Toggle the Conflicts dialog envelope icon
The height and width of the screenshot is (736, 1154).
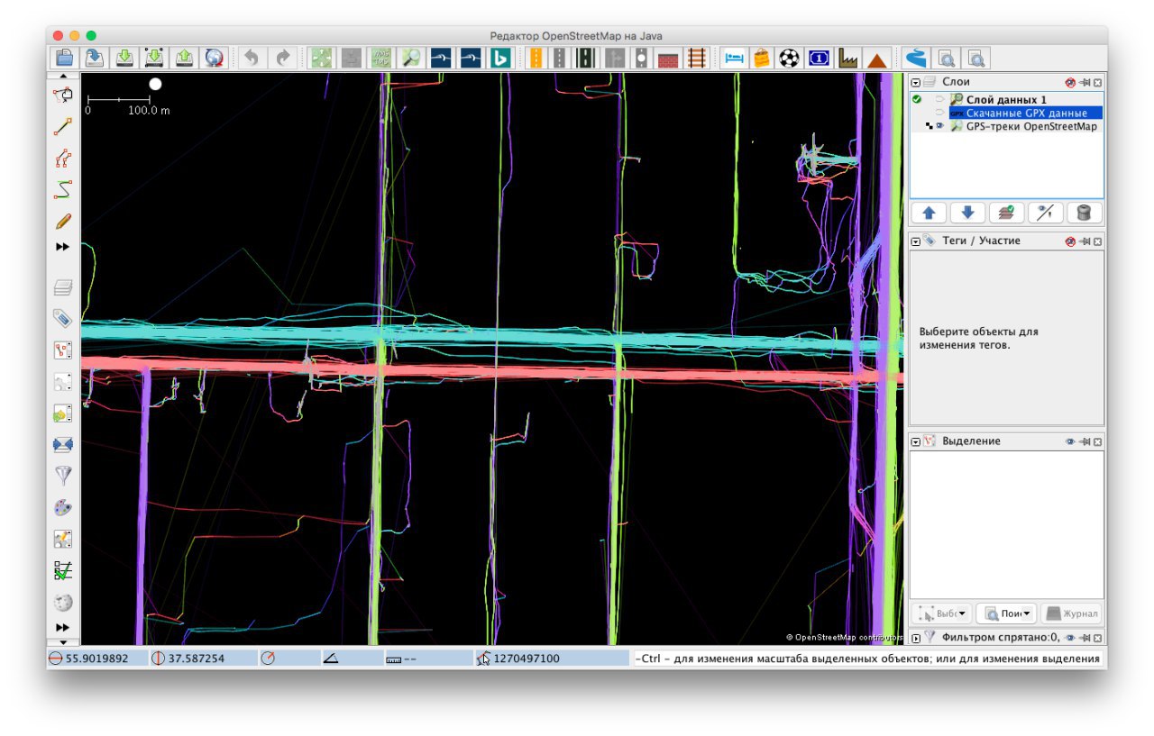point(63,445)
